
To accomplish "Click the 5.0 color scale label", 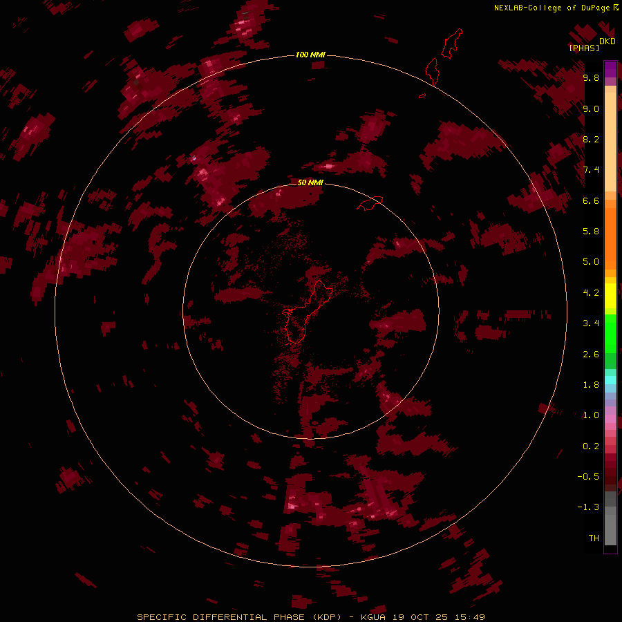I will click(591, 262).
